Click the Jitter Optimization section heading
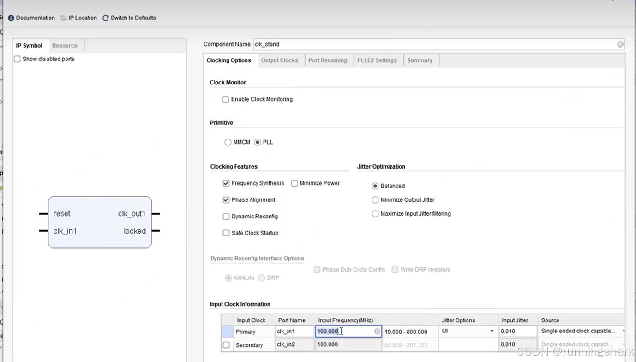Viewport: 636px width, 362px height. pyautogui.click(x=381, y=167)
